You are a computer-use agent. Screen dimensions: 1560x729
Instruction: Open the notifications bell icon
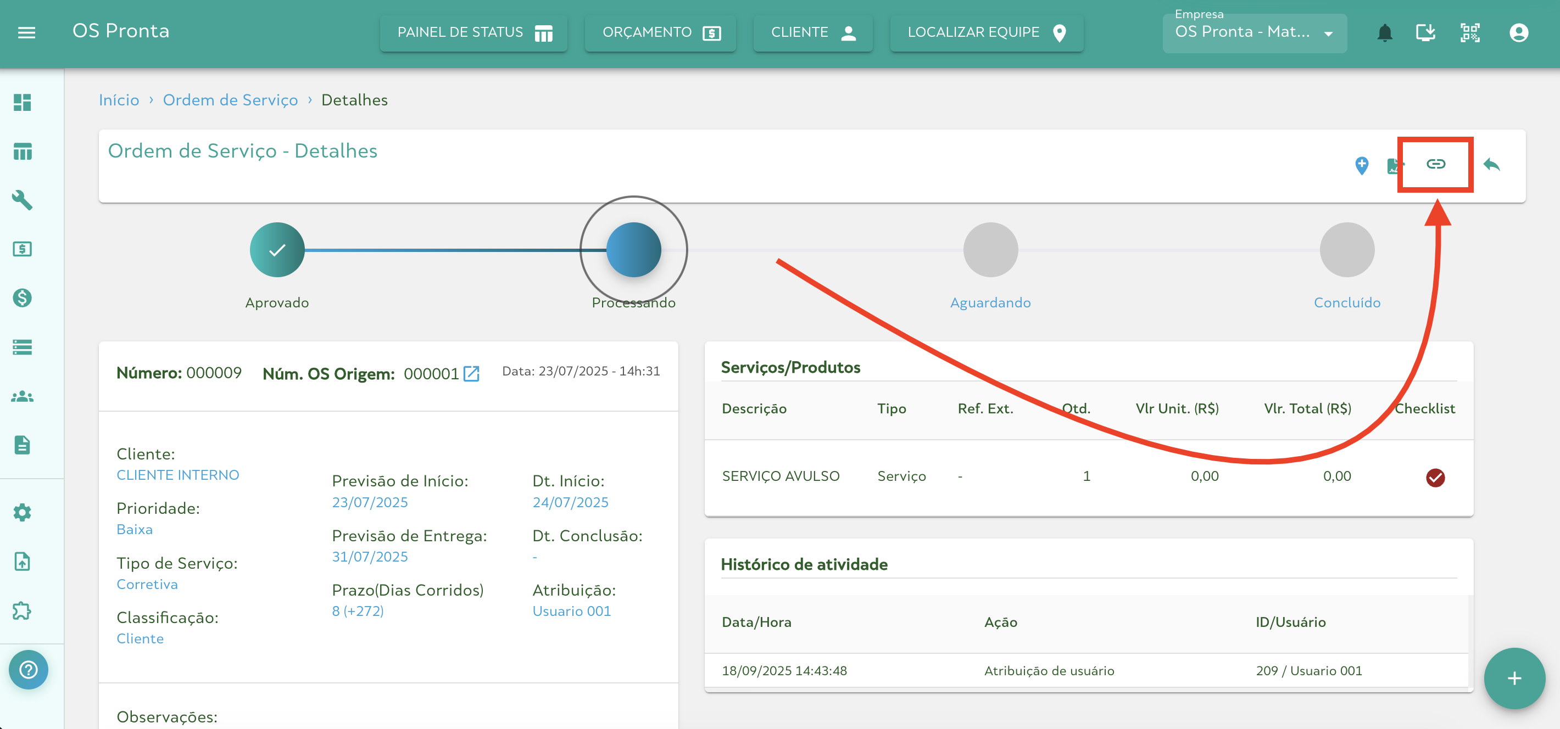point(1385,33)
